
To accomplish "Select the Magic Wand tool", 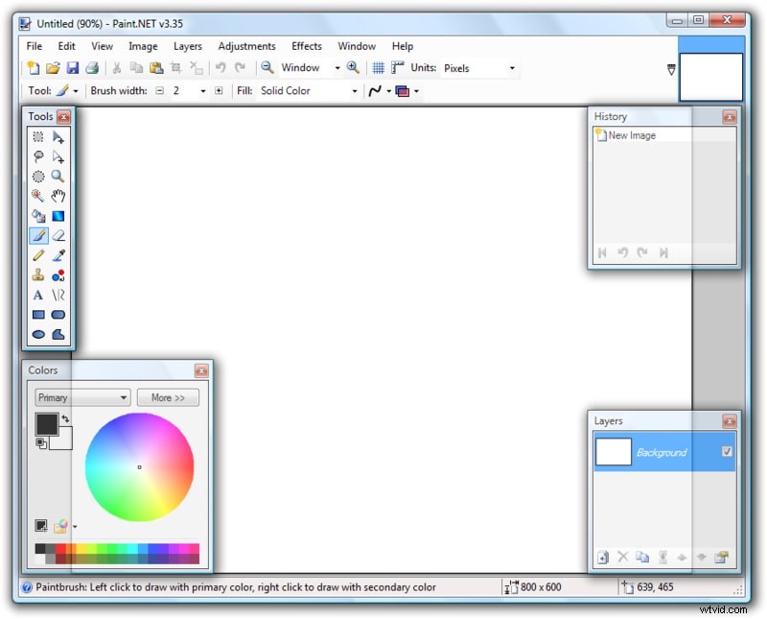I will point(38,196).
